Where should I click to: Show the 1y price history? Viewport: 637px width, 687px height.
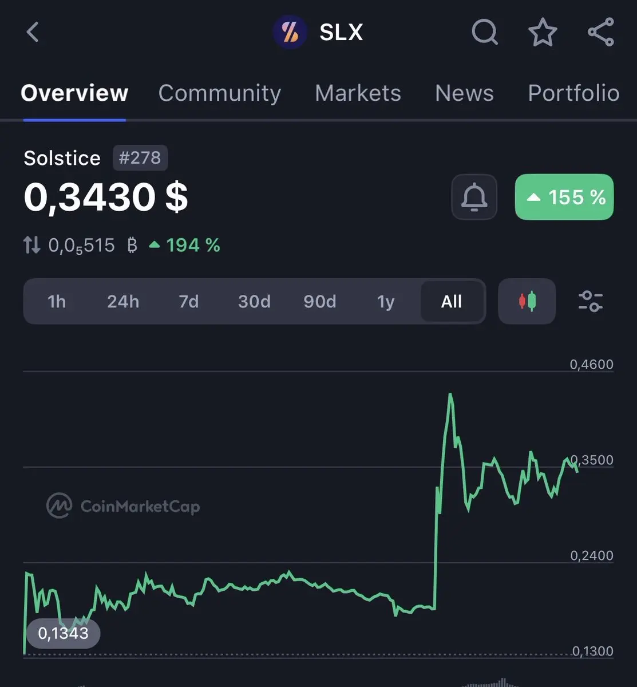(x=386, y=301)
